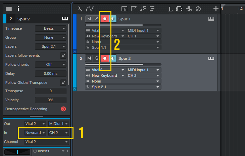245x156 pixels.
Task: Show automation with the curve icon
Action: [x=90, y=9]
